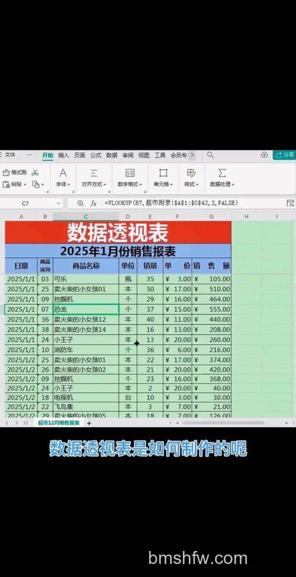
Task: Click the Alignment (对齐方式) lines icon
Action: pos(94,173)
